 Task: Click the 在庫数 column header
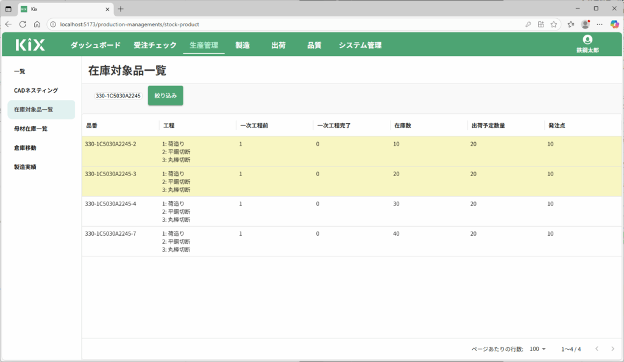(402, 126)
